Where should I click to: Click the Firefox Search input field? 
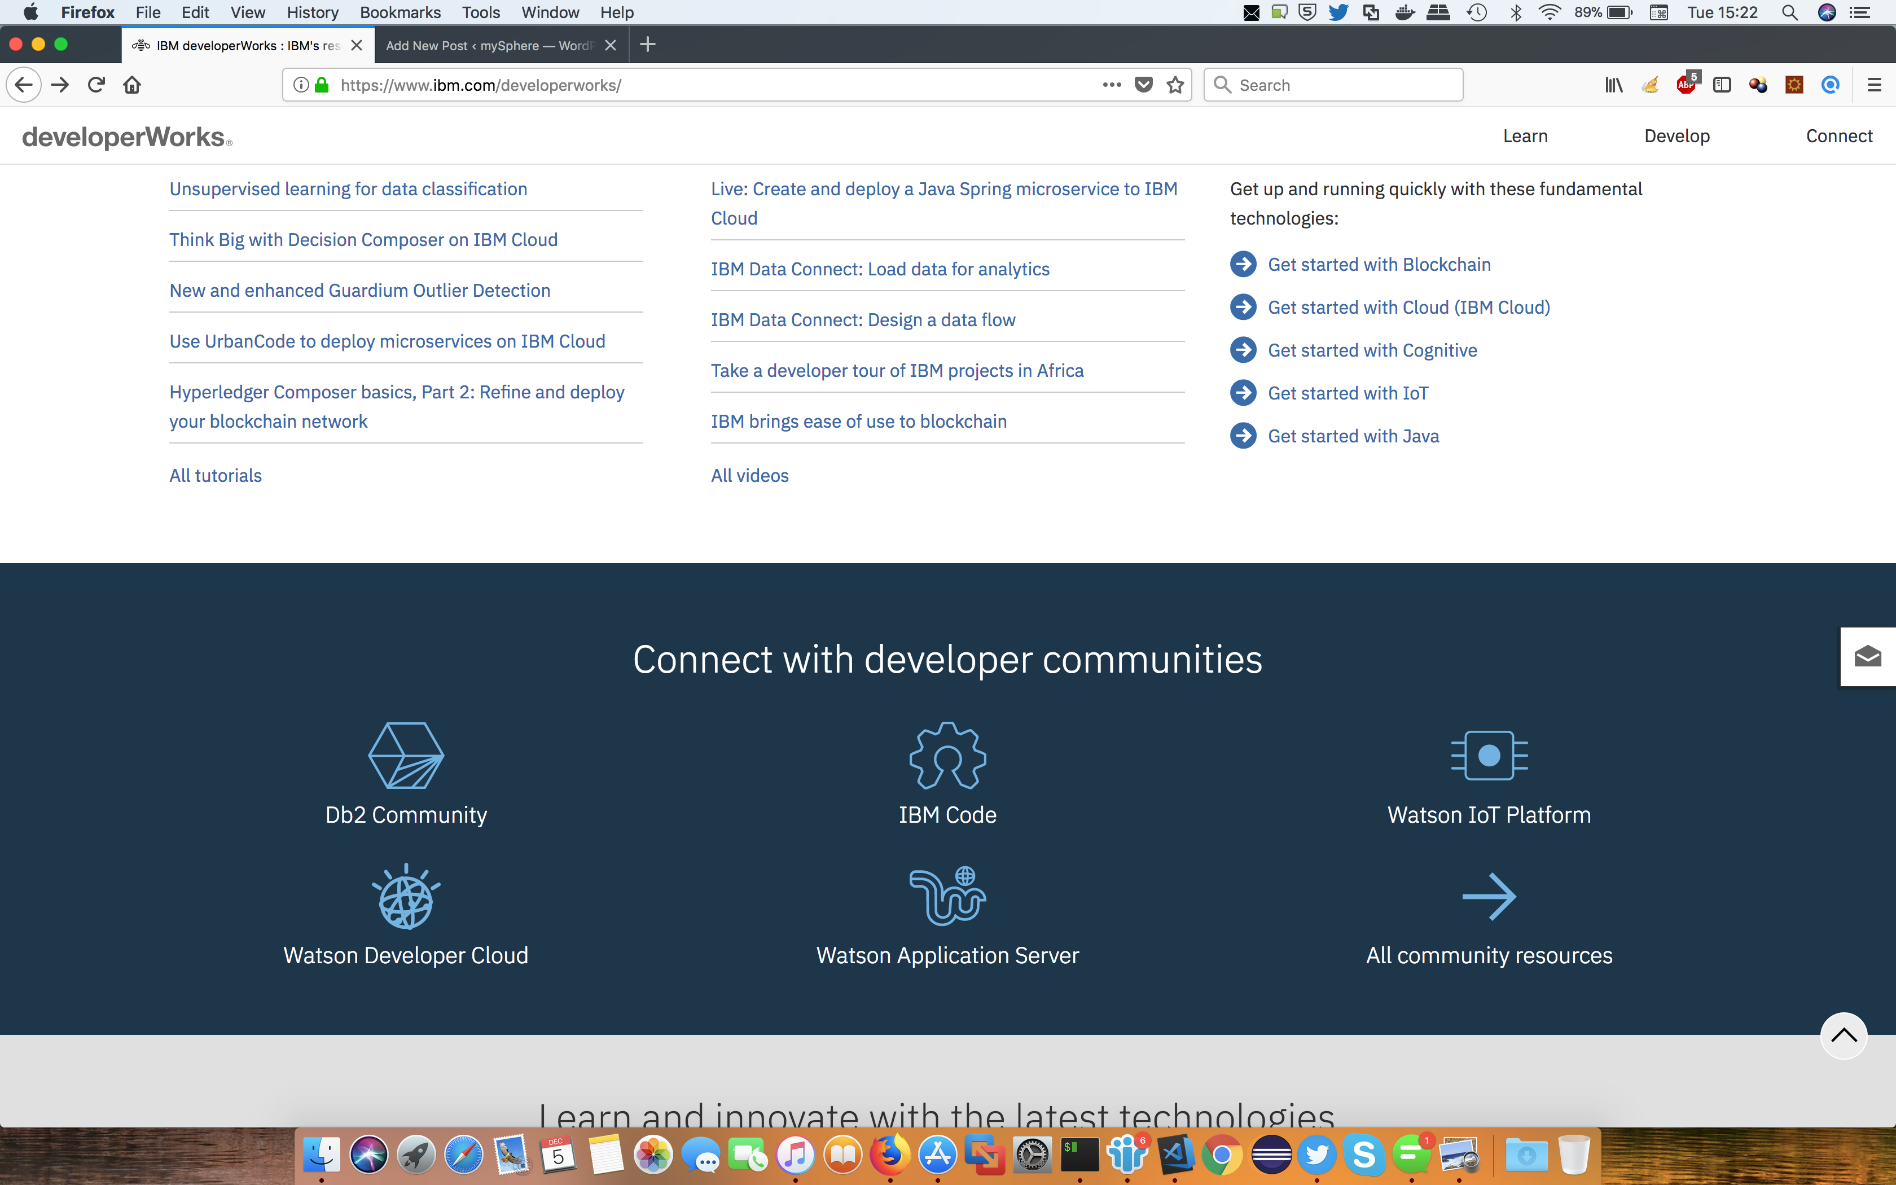1333,85
